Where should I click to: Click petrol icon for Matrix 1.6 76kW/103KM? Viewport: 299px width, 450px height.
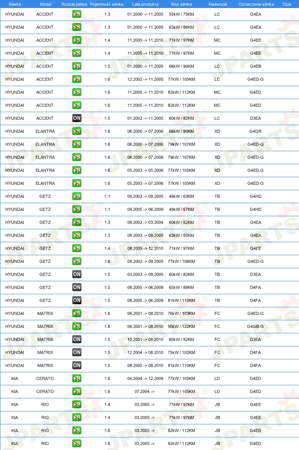(x=76, y=313)
